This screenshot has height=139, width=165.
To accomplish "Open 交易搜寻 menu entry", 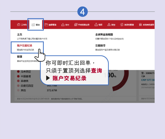I will [100, 45].
